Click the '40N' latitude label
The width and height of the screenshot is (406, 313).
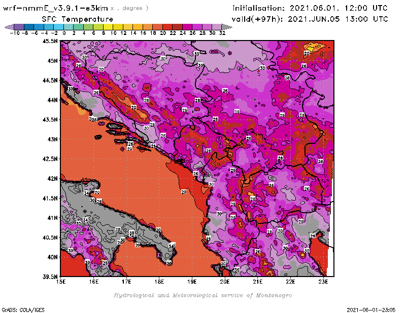click(x=52, y=257)
